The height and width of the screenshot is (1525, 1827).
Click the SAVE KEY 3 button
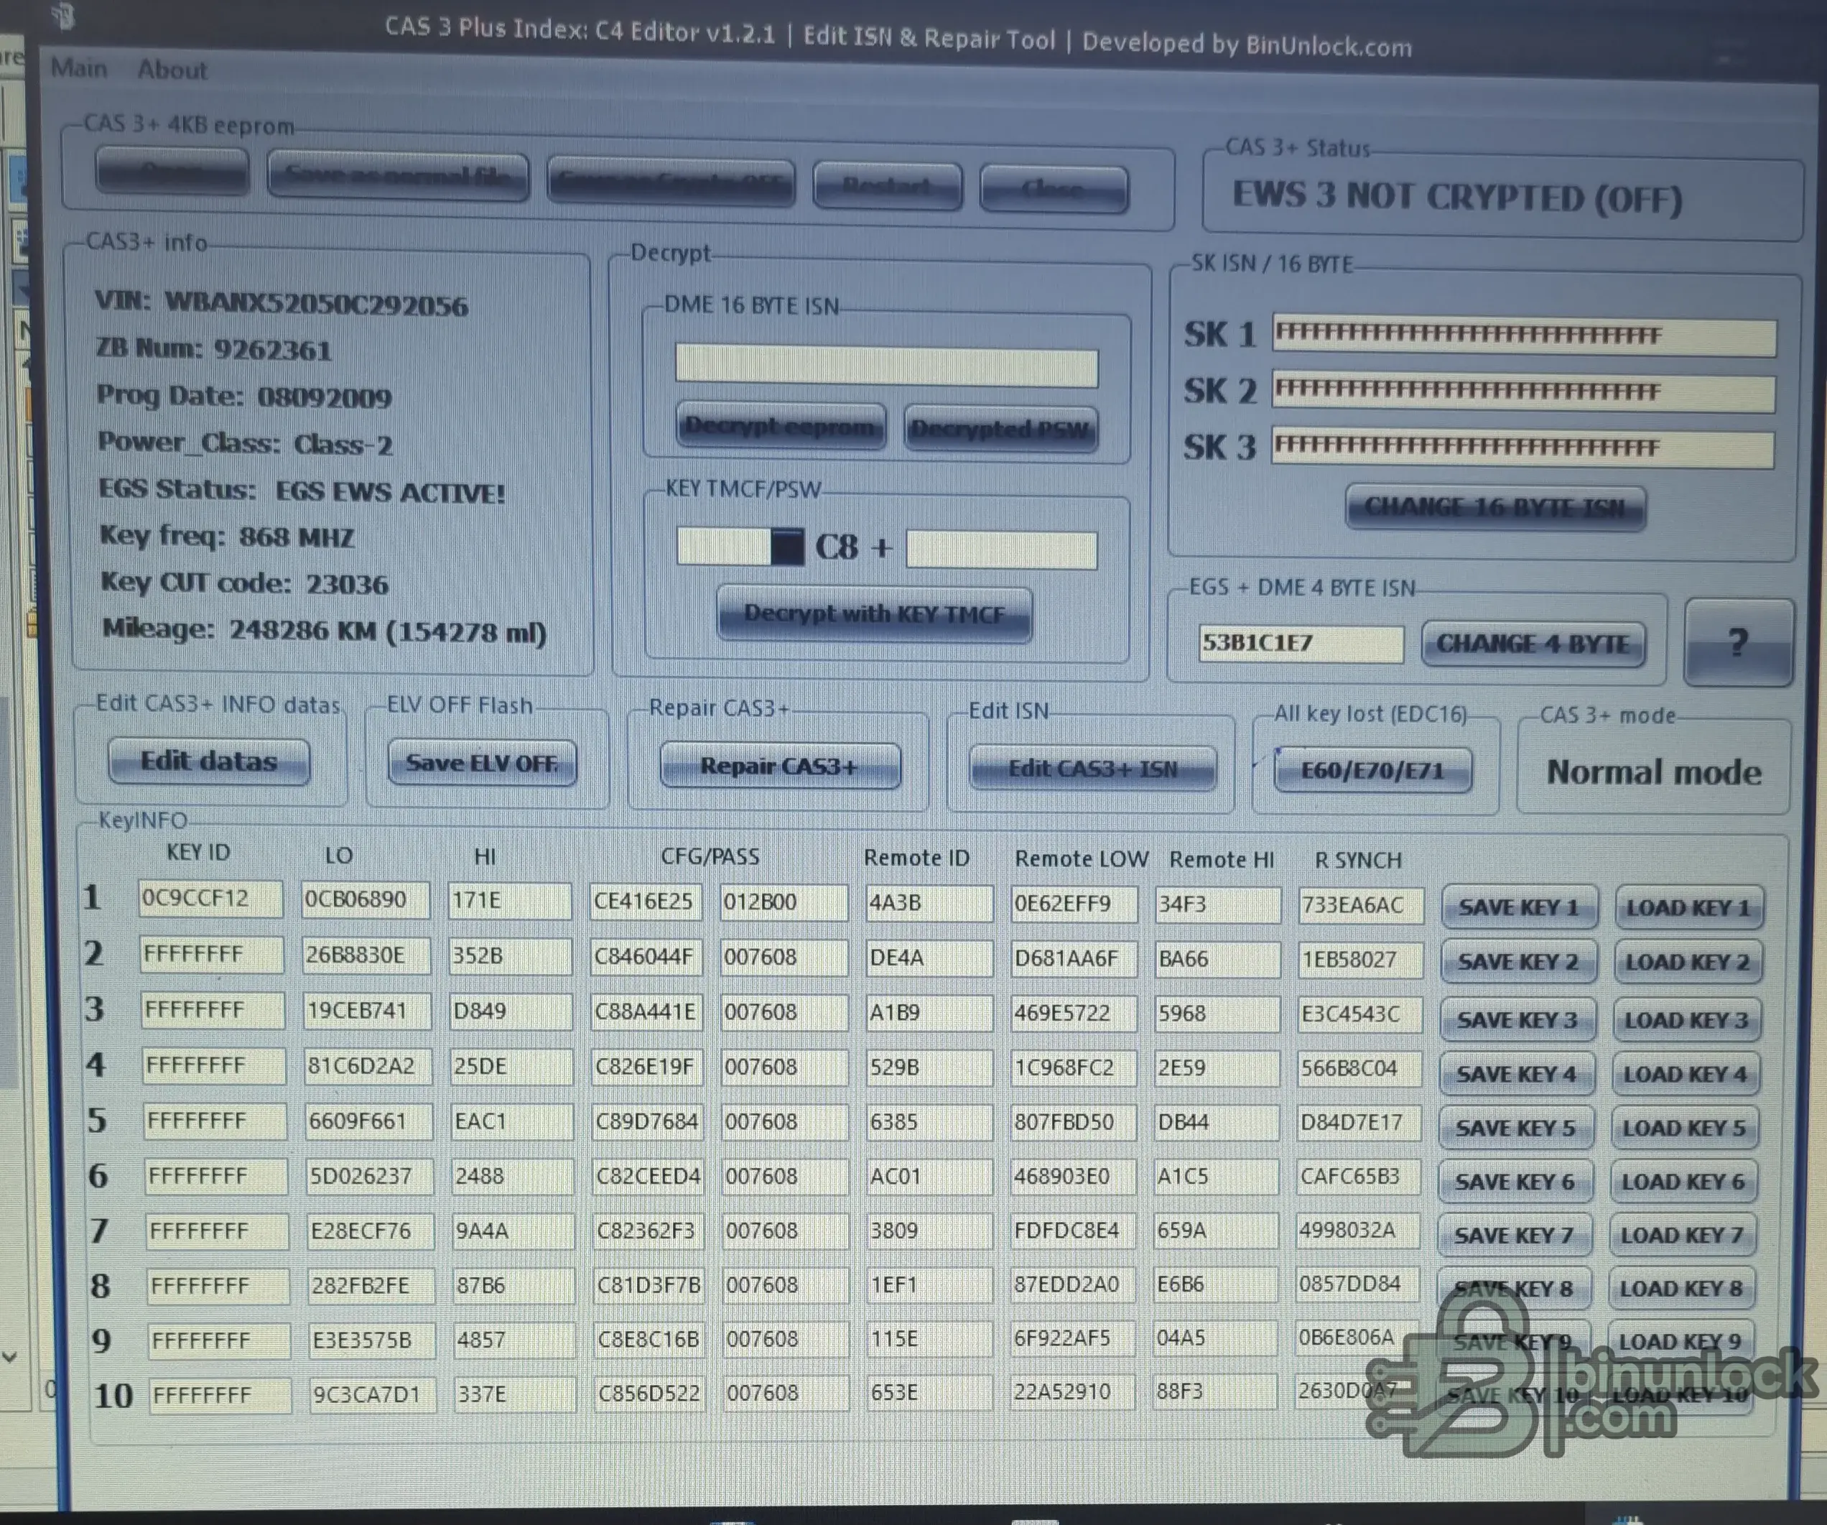1517,1020
